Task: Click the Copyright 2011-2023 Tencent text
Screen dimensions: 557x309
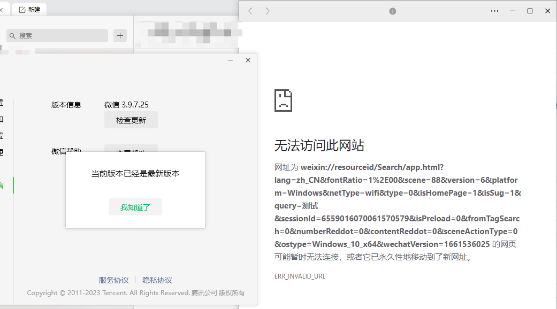Action: click(136, 292)
